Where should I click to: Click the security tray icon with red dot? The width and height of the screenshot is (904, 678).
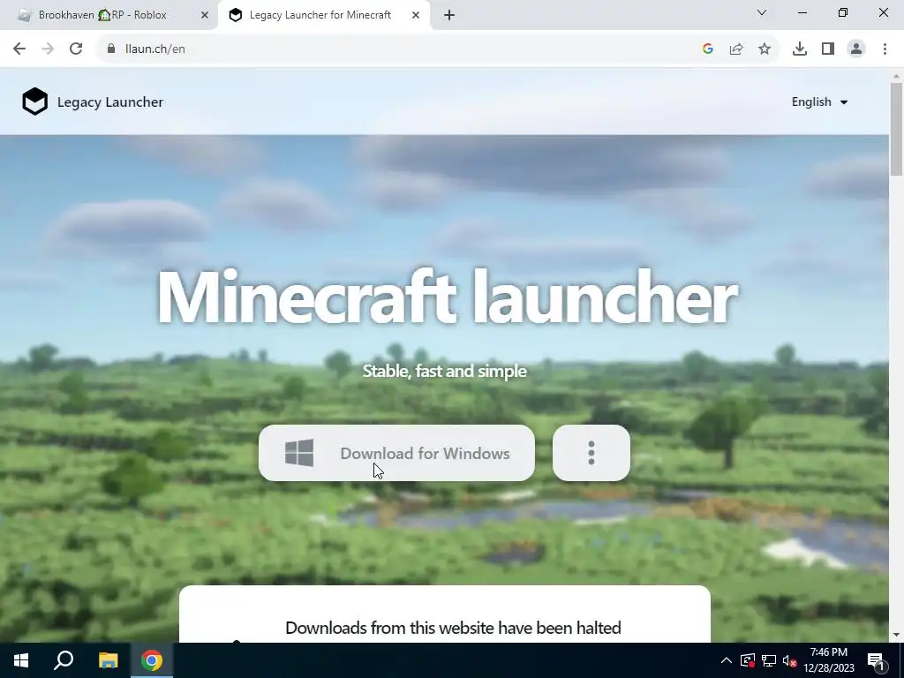click(x=748, y=660)
